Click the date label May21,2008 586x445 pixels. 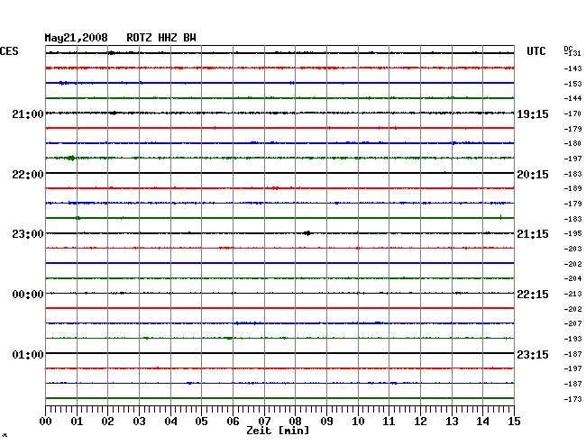(76, 38)
